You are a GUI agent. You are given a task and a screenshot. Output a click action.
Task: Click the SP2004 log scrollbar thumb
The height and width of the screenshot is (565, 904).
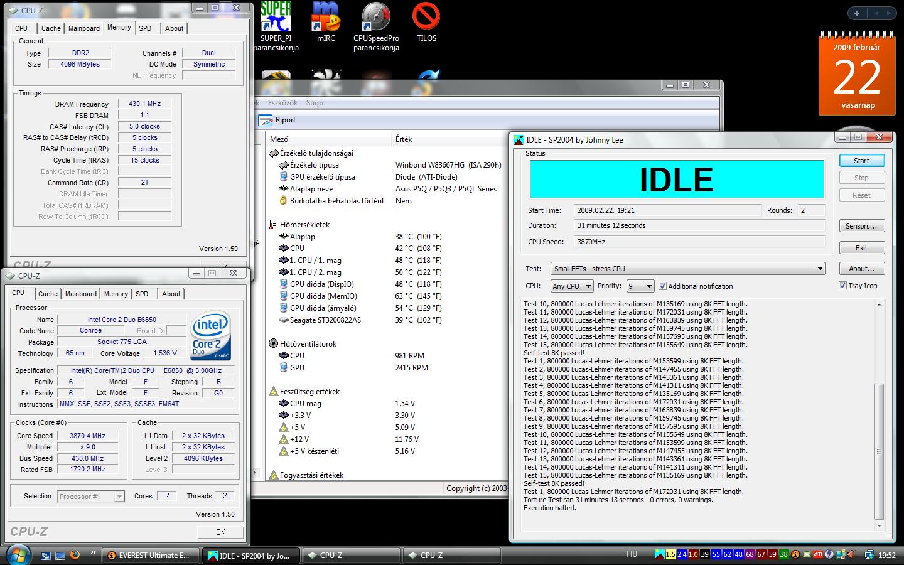(x=879, y=451)
